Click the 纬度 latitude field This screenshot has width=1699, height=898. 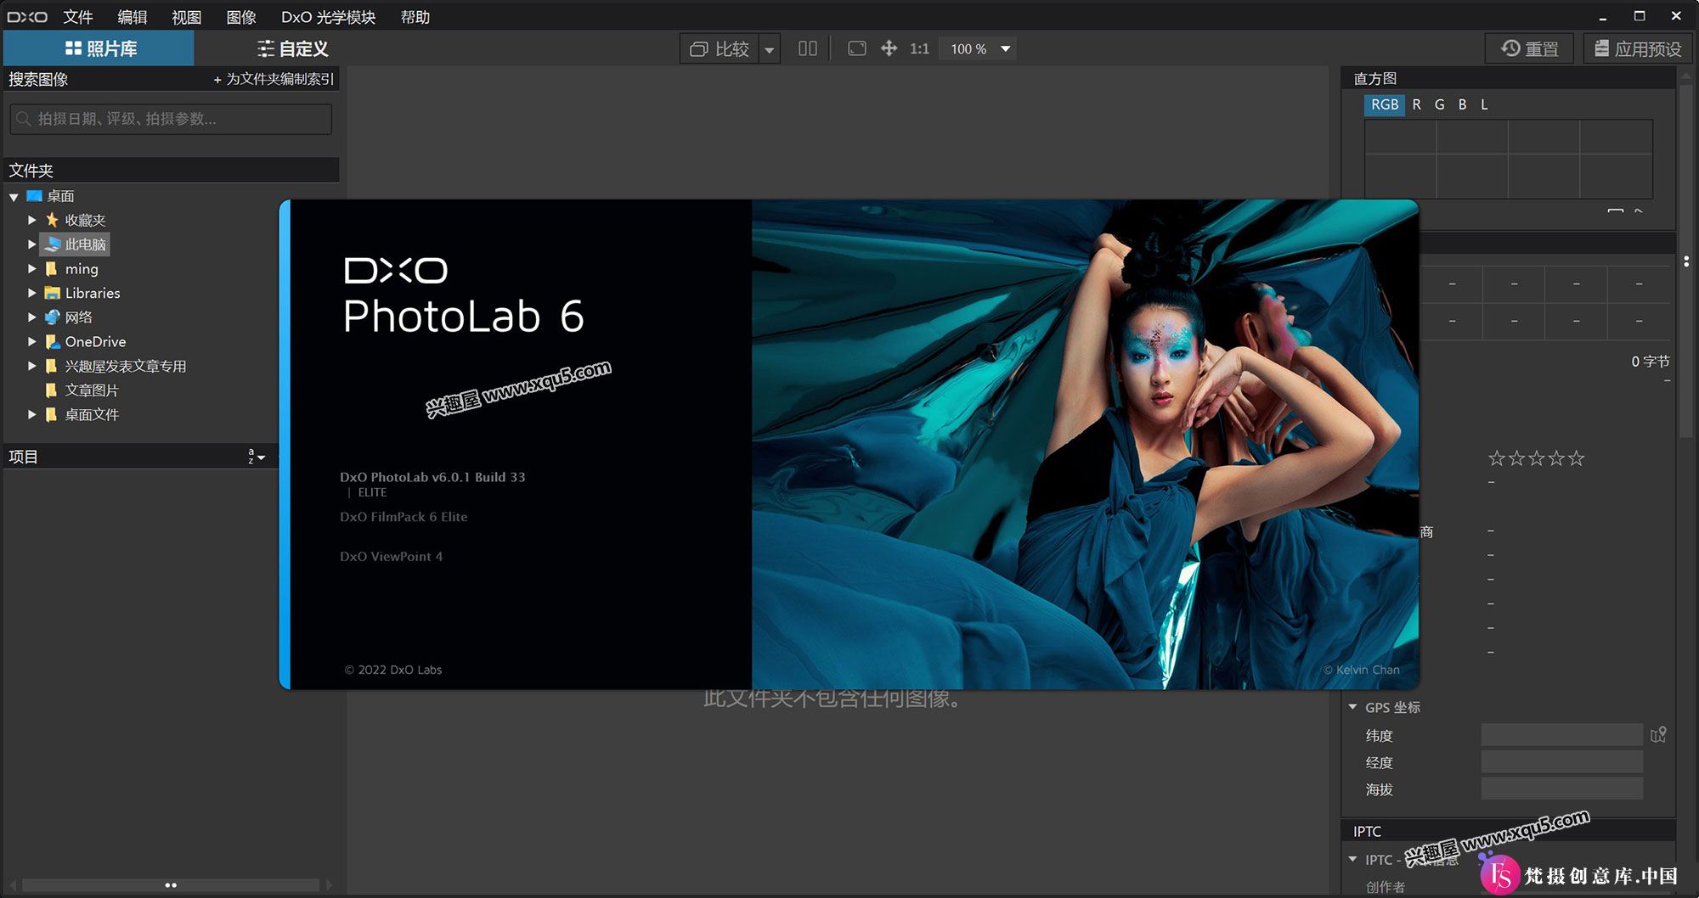pos(1561,735)
